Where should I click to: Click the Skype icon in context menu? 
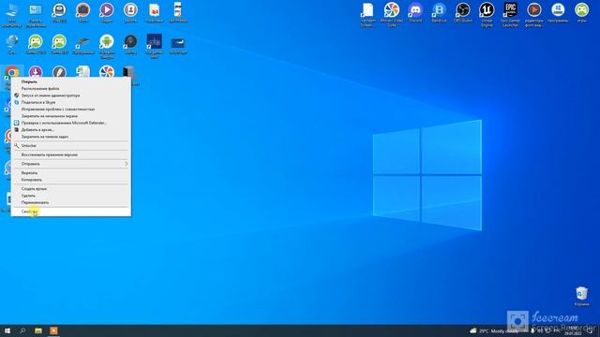17,102
